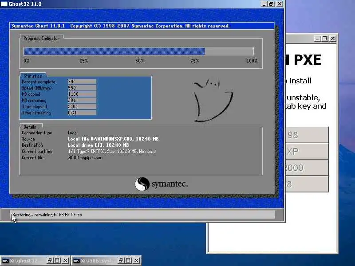
Task: Choose the 2000 button in the PXE window
Action: coord(307,168)
